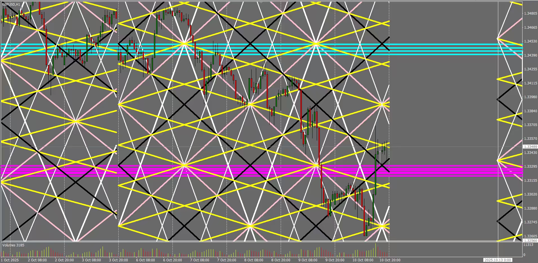Click the 1.34530 price axis label
538x263 pixels.
(530, 41)
